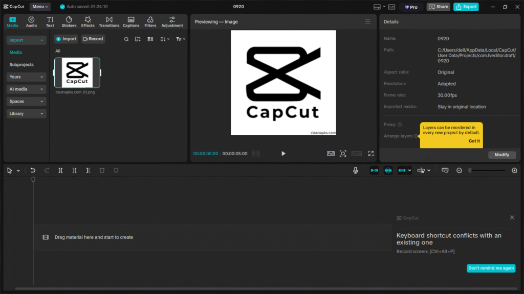Select the cleanapks.com PNG thumbnail

(77, 72)
